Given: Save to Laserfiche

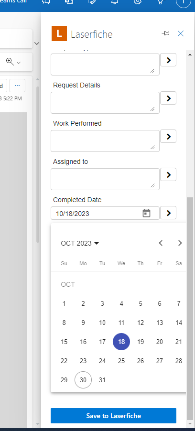Looking at the screenshot, I should click(x=113, y=416).
